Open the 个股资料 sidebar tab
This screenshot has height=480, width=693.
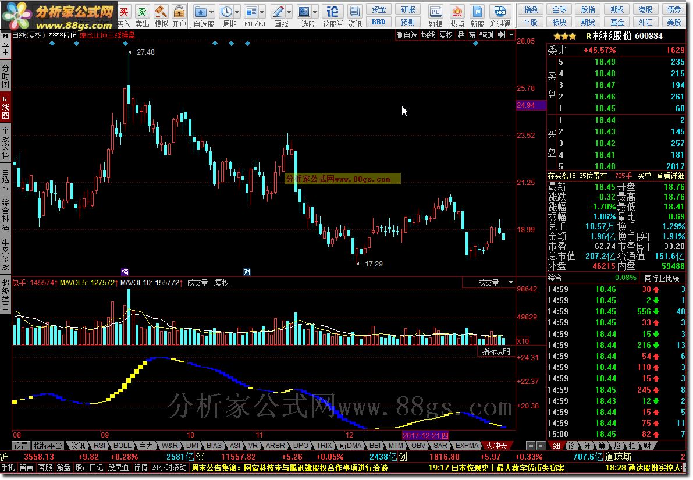[x=5, y=143]
